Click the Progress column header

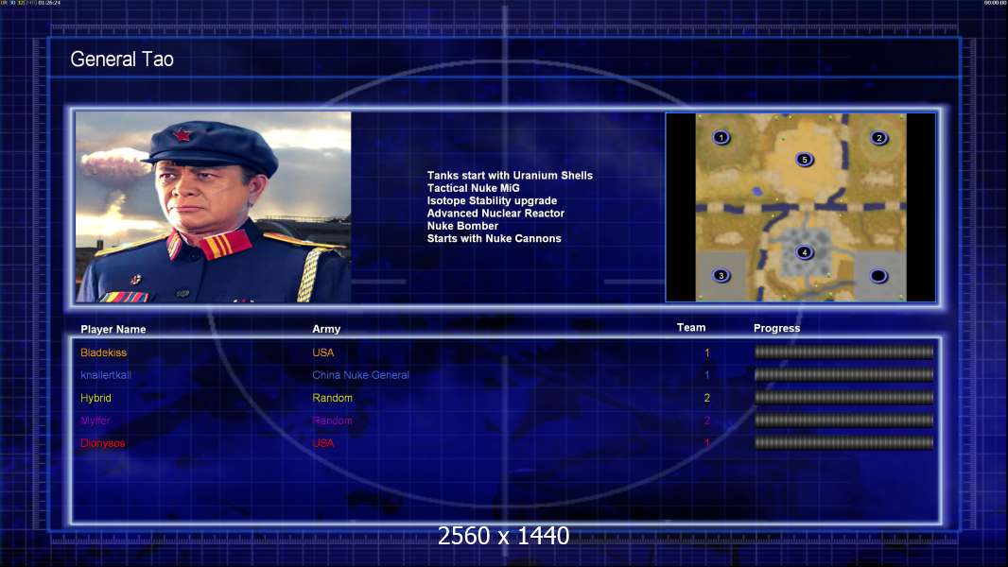pos(776,328)
